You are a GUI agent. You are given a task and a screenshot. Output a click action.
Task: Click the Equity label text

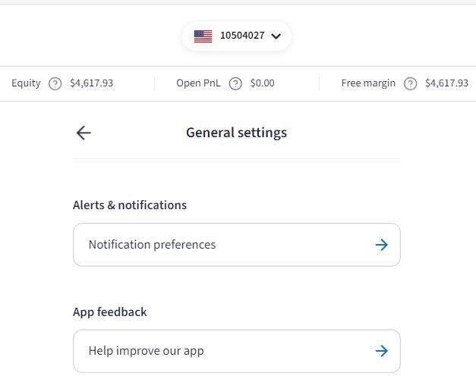[26, 83]
